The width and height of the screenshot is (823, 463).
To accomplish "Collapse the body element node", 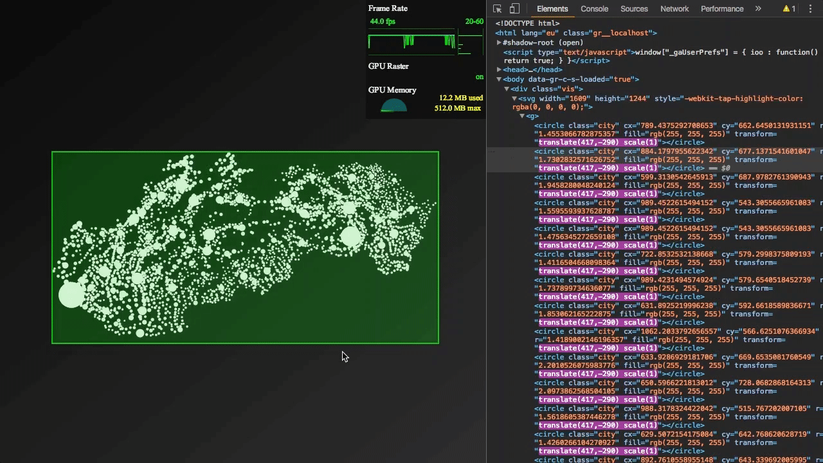I will [x=499, y=79].
